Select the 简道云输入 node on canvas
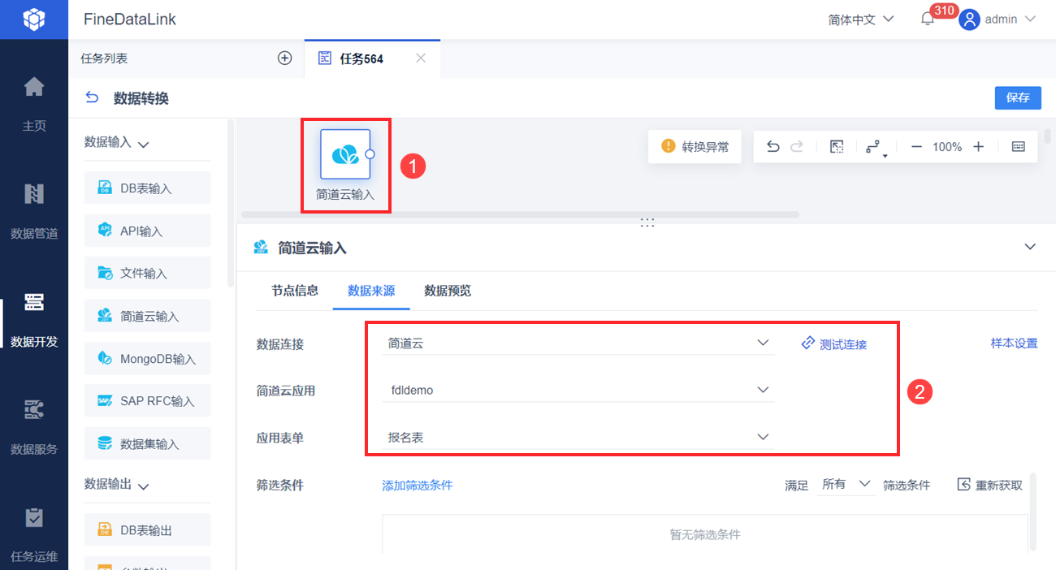 point(346,154)
